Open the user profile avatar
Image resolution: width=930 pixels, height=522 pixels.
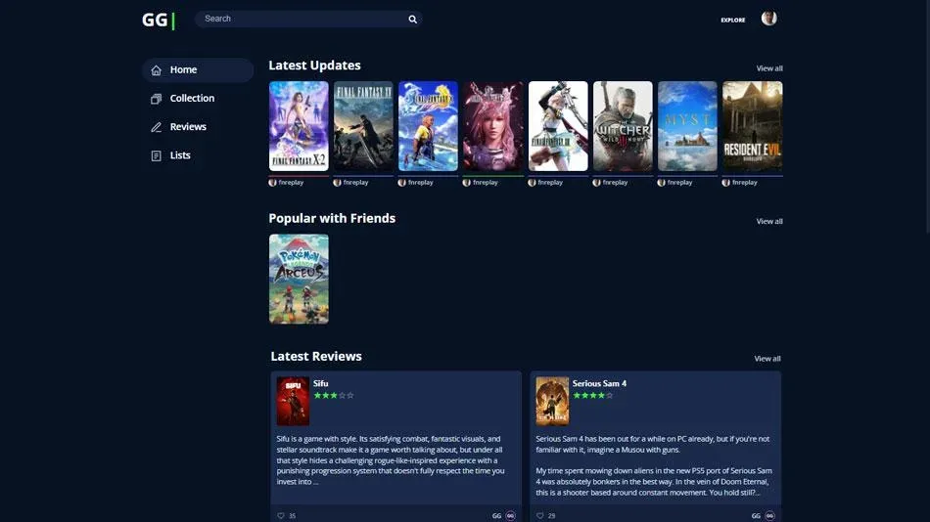coord(768,19)
